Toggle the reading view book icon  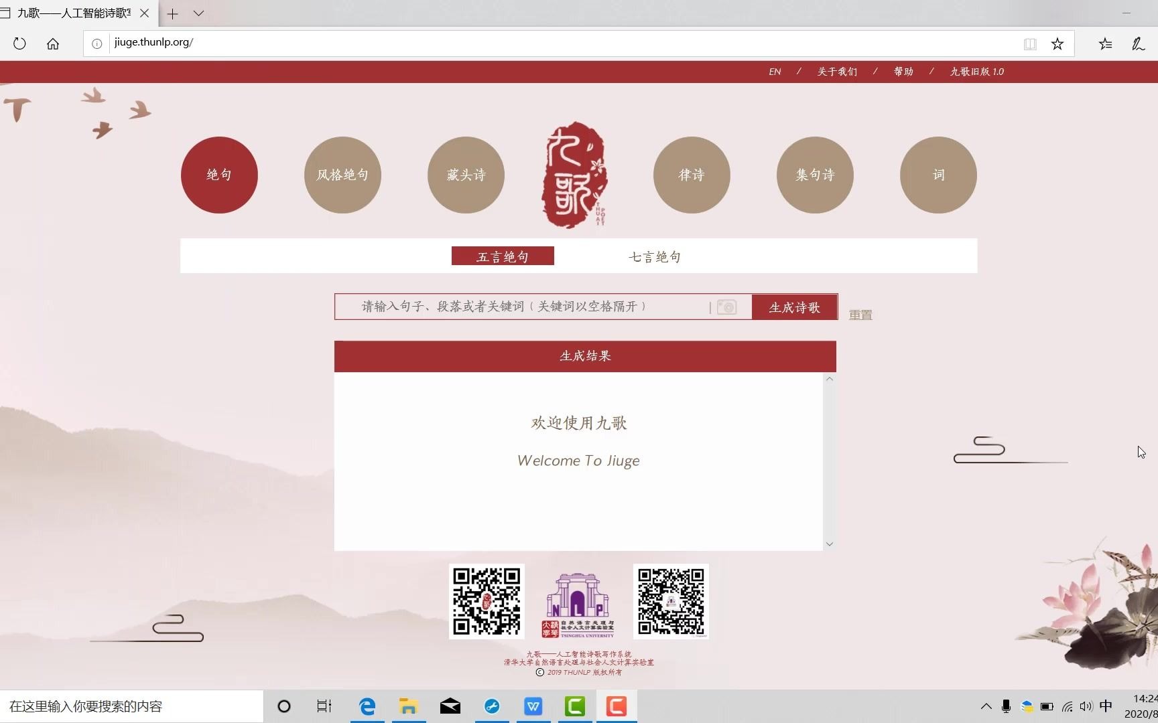coord(1030,44)
